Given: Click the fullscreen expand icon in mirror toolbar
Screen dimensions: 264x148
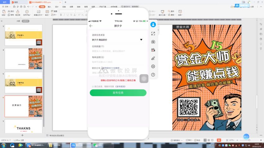Looking at the screenshot, I should click(x=153, y=33).
